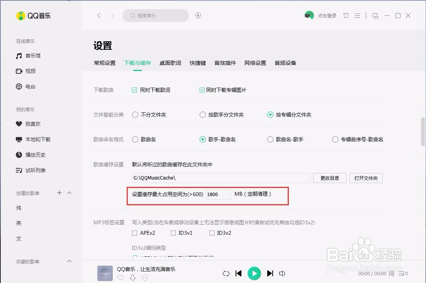Click the music recognition icon beside search
This screenshot has width=426, height=283.
pos(198,15)
